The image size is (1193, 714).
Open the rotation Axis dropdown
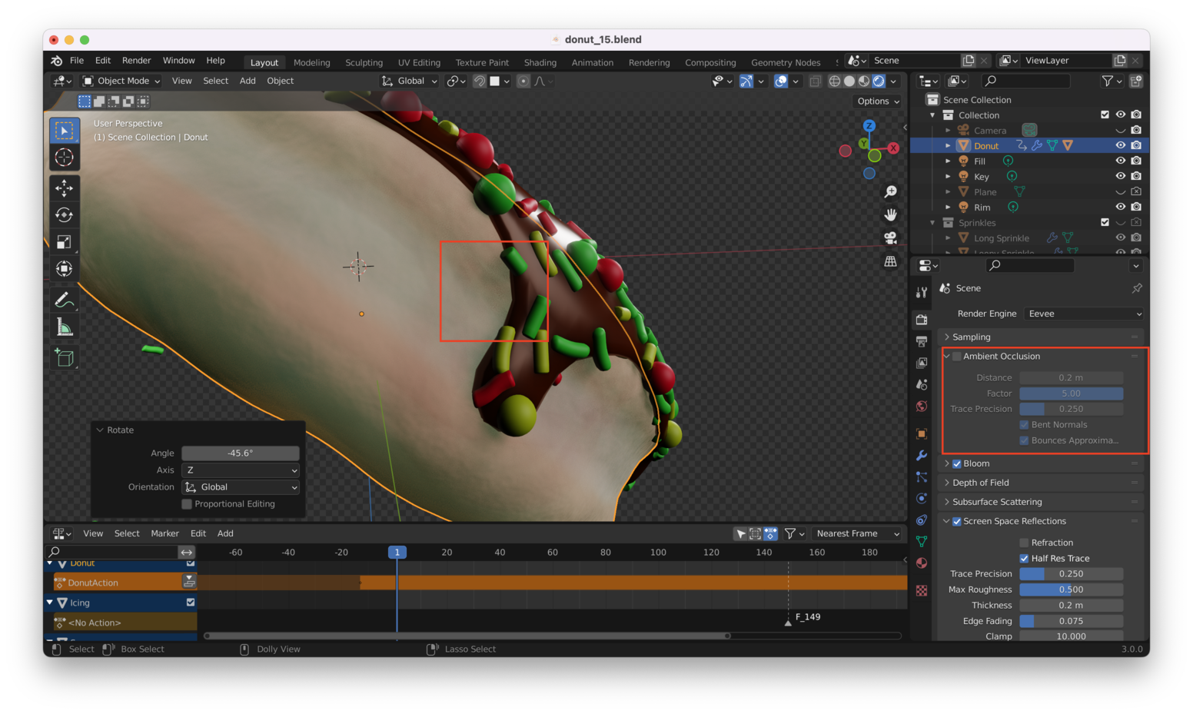point(241,470)
